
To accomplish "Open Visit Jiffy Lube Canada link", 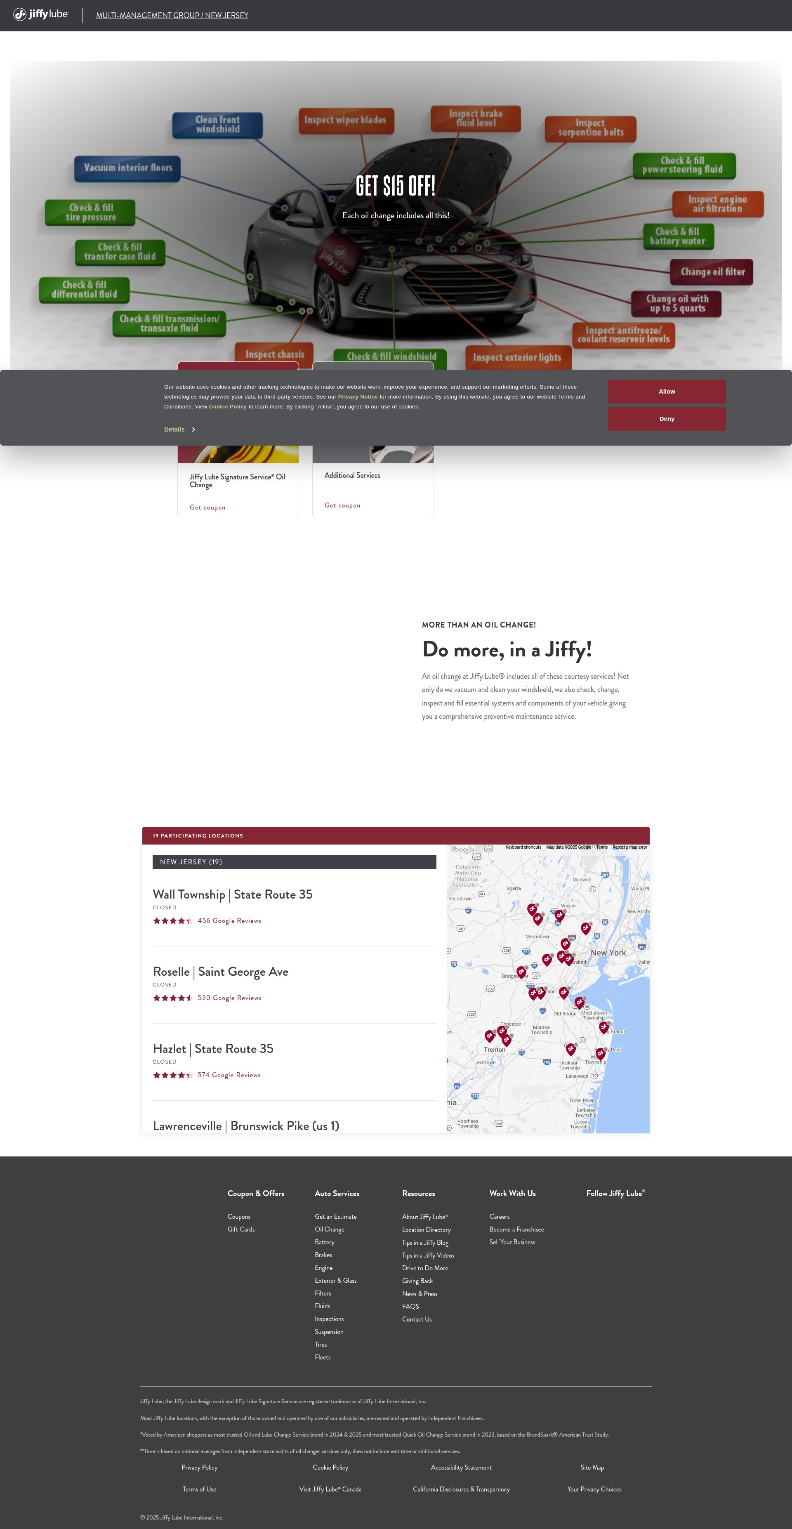I will click(330, 1489).
